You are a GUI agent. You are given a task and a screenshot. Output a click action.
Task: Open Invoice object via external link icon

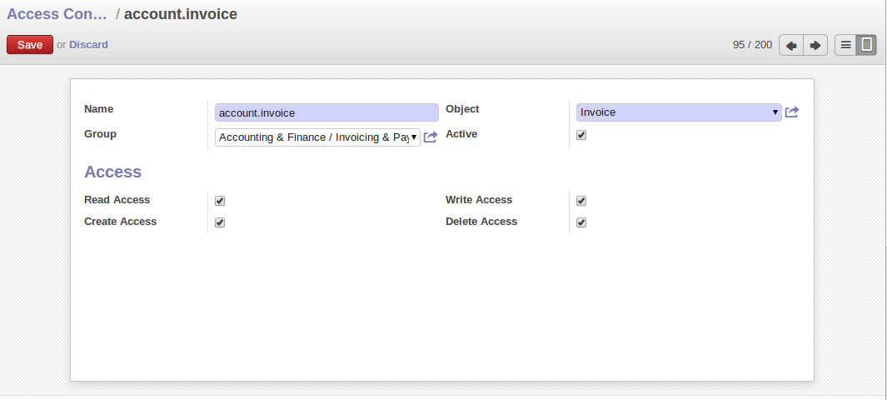(x=792, y=112)
